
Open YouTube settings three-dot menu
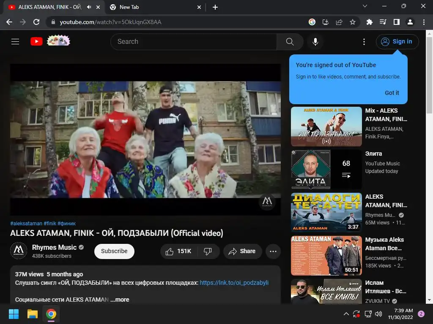(364, 42)
